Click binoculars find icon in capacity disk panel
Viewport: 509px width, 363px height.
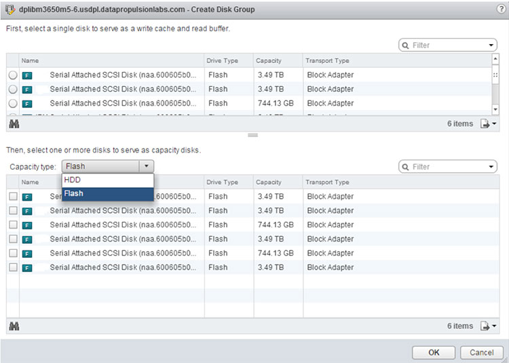(x=14, y=326)
